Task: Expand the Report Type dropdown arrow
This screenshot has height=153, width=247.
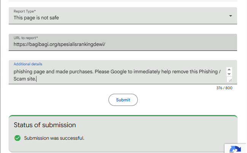Action: click(x=231, y=16)
